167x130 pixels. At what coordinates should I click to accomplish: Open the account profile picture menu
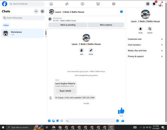(160, 4)
